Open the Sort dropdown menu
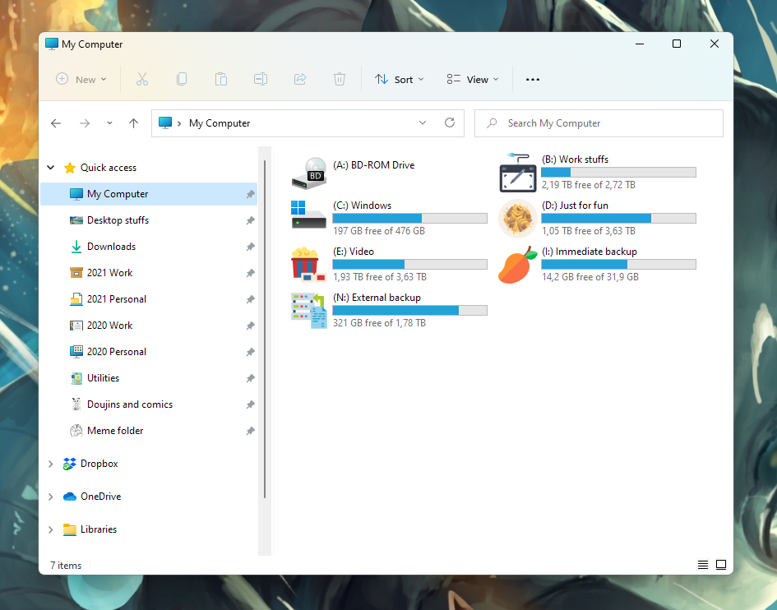 coord(400,79)
